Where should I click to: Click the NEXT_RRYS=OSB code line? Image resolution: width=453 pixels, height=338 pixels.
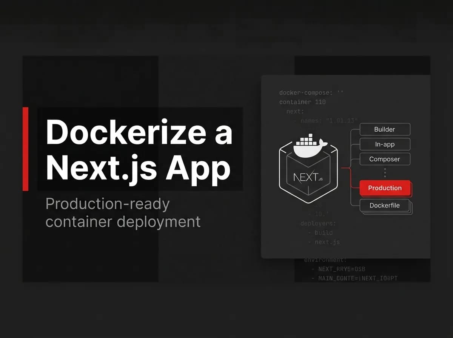pyautogui.click(x=338, y=269)
